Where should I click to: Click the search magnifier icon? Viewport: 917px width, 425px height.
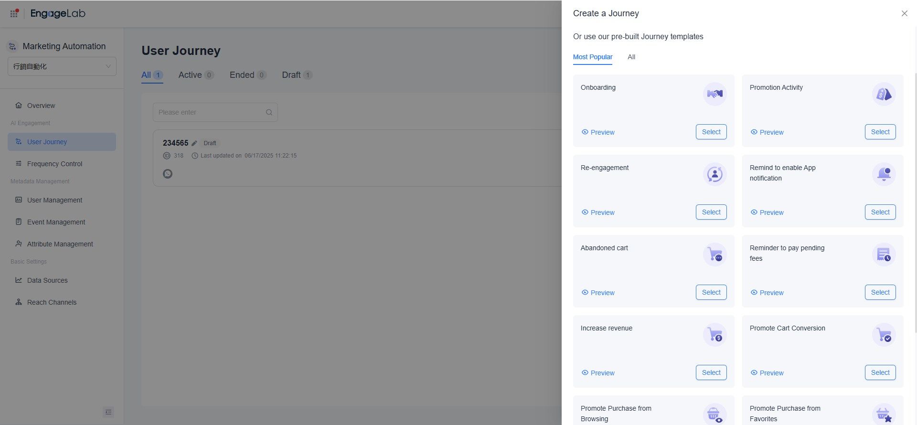click(x=269, y=112)
